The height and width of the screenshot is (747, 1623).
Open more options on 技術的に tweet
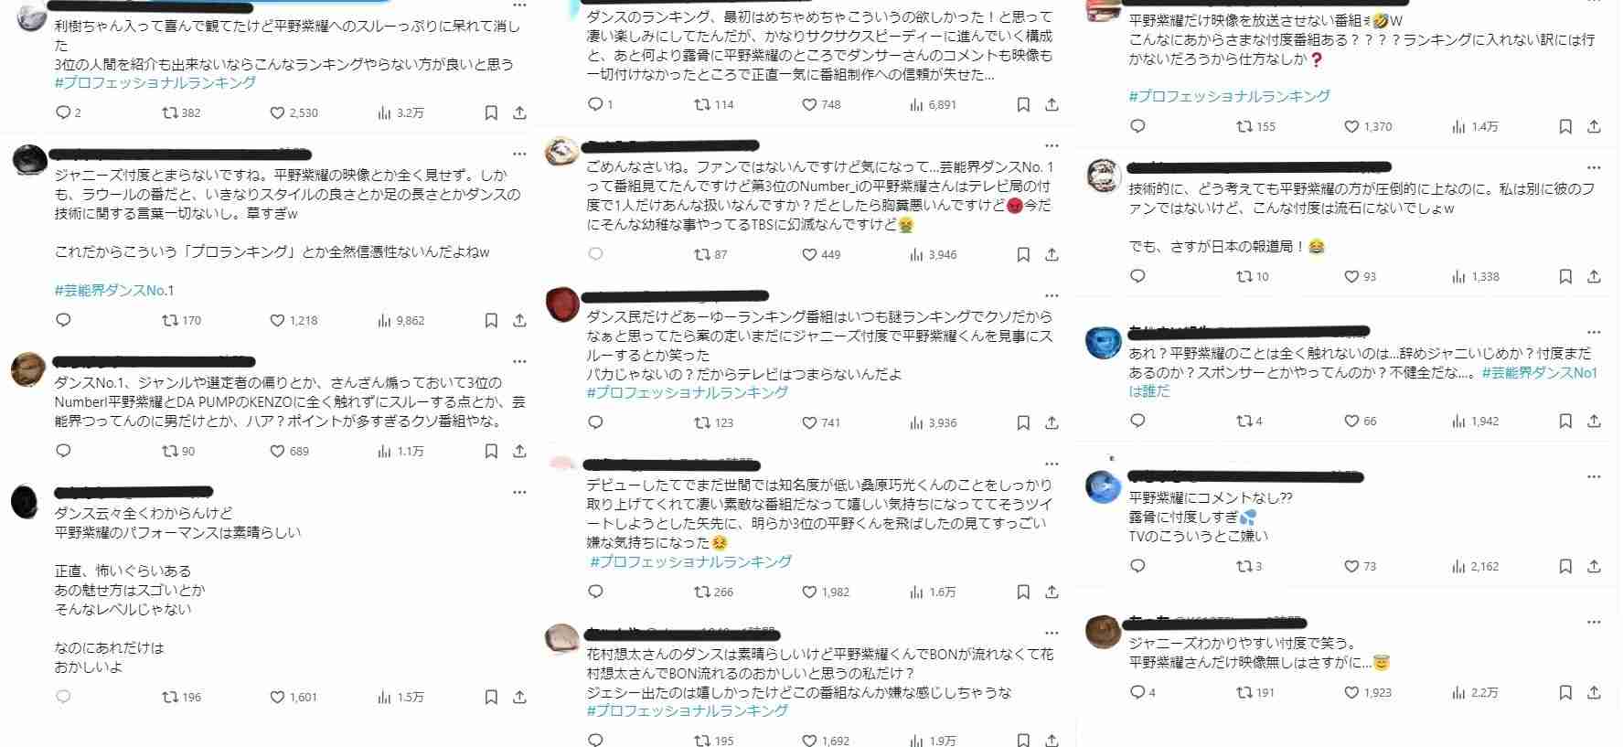coord(1594,167)
